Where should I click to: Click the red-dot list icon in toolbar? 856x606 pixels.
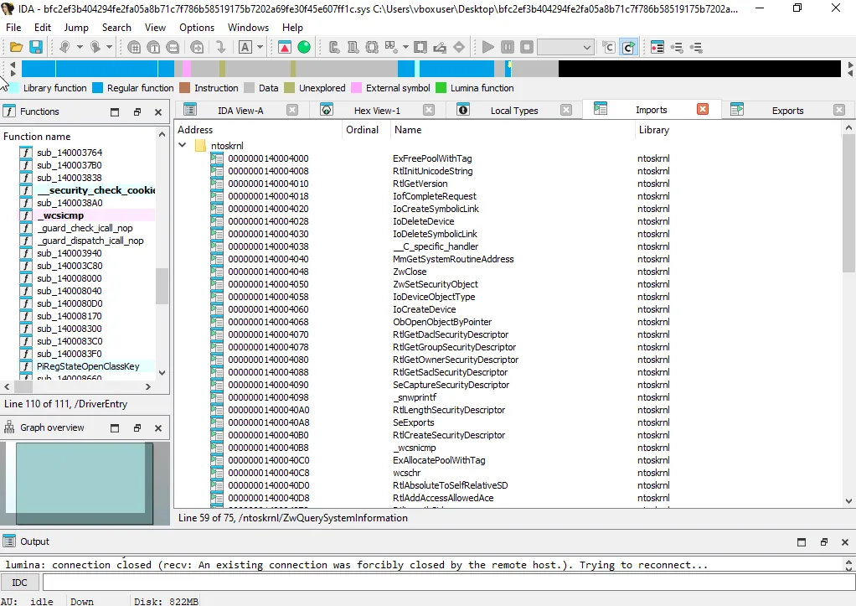pos(657,48)
